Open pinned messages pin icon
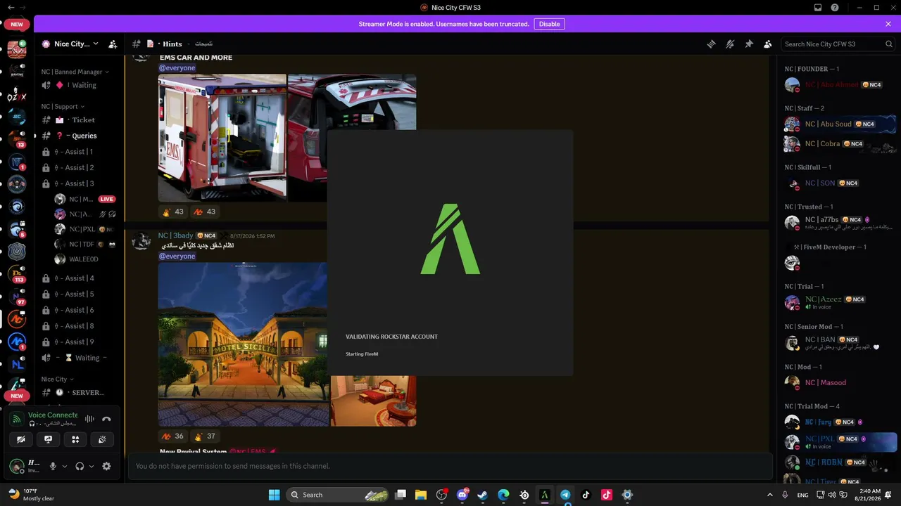The height and width of the screenshot is (506, 901). (x=749, y=44)
